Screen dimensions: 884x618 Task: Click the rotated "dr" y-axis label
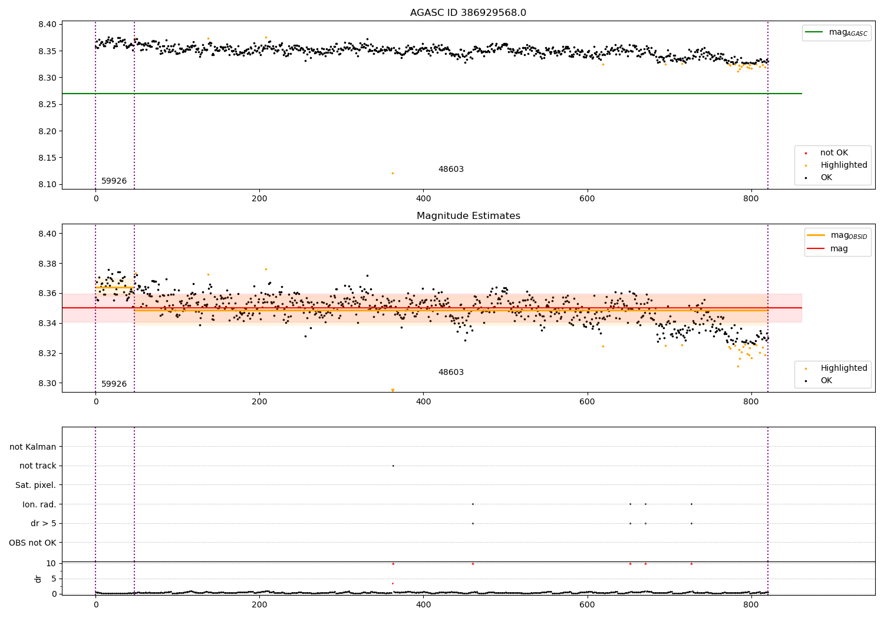click(x=38, y=579)
